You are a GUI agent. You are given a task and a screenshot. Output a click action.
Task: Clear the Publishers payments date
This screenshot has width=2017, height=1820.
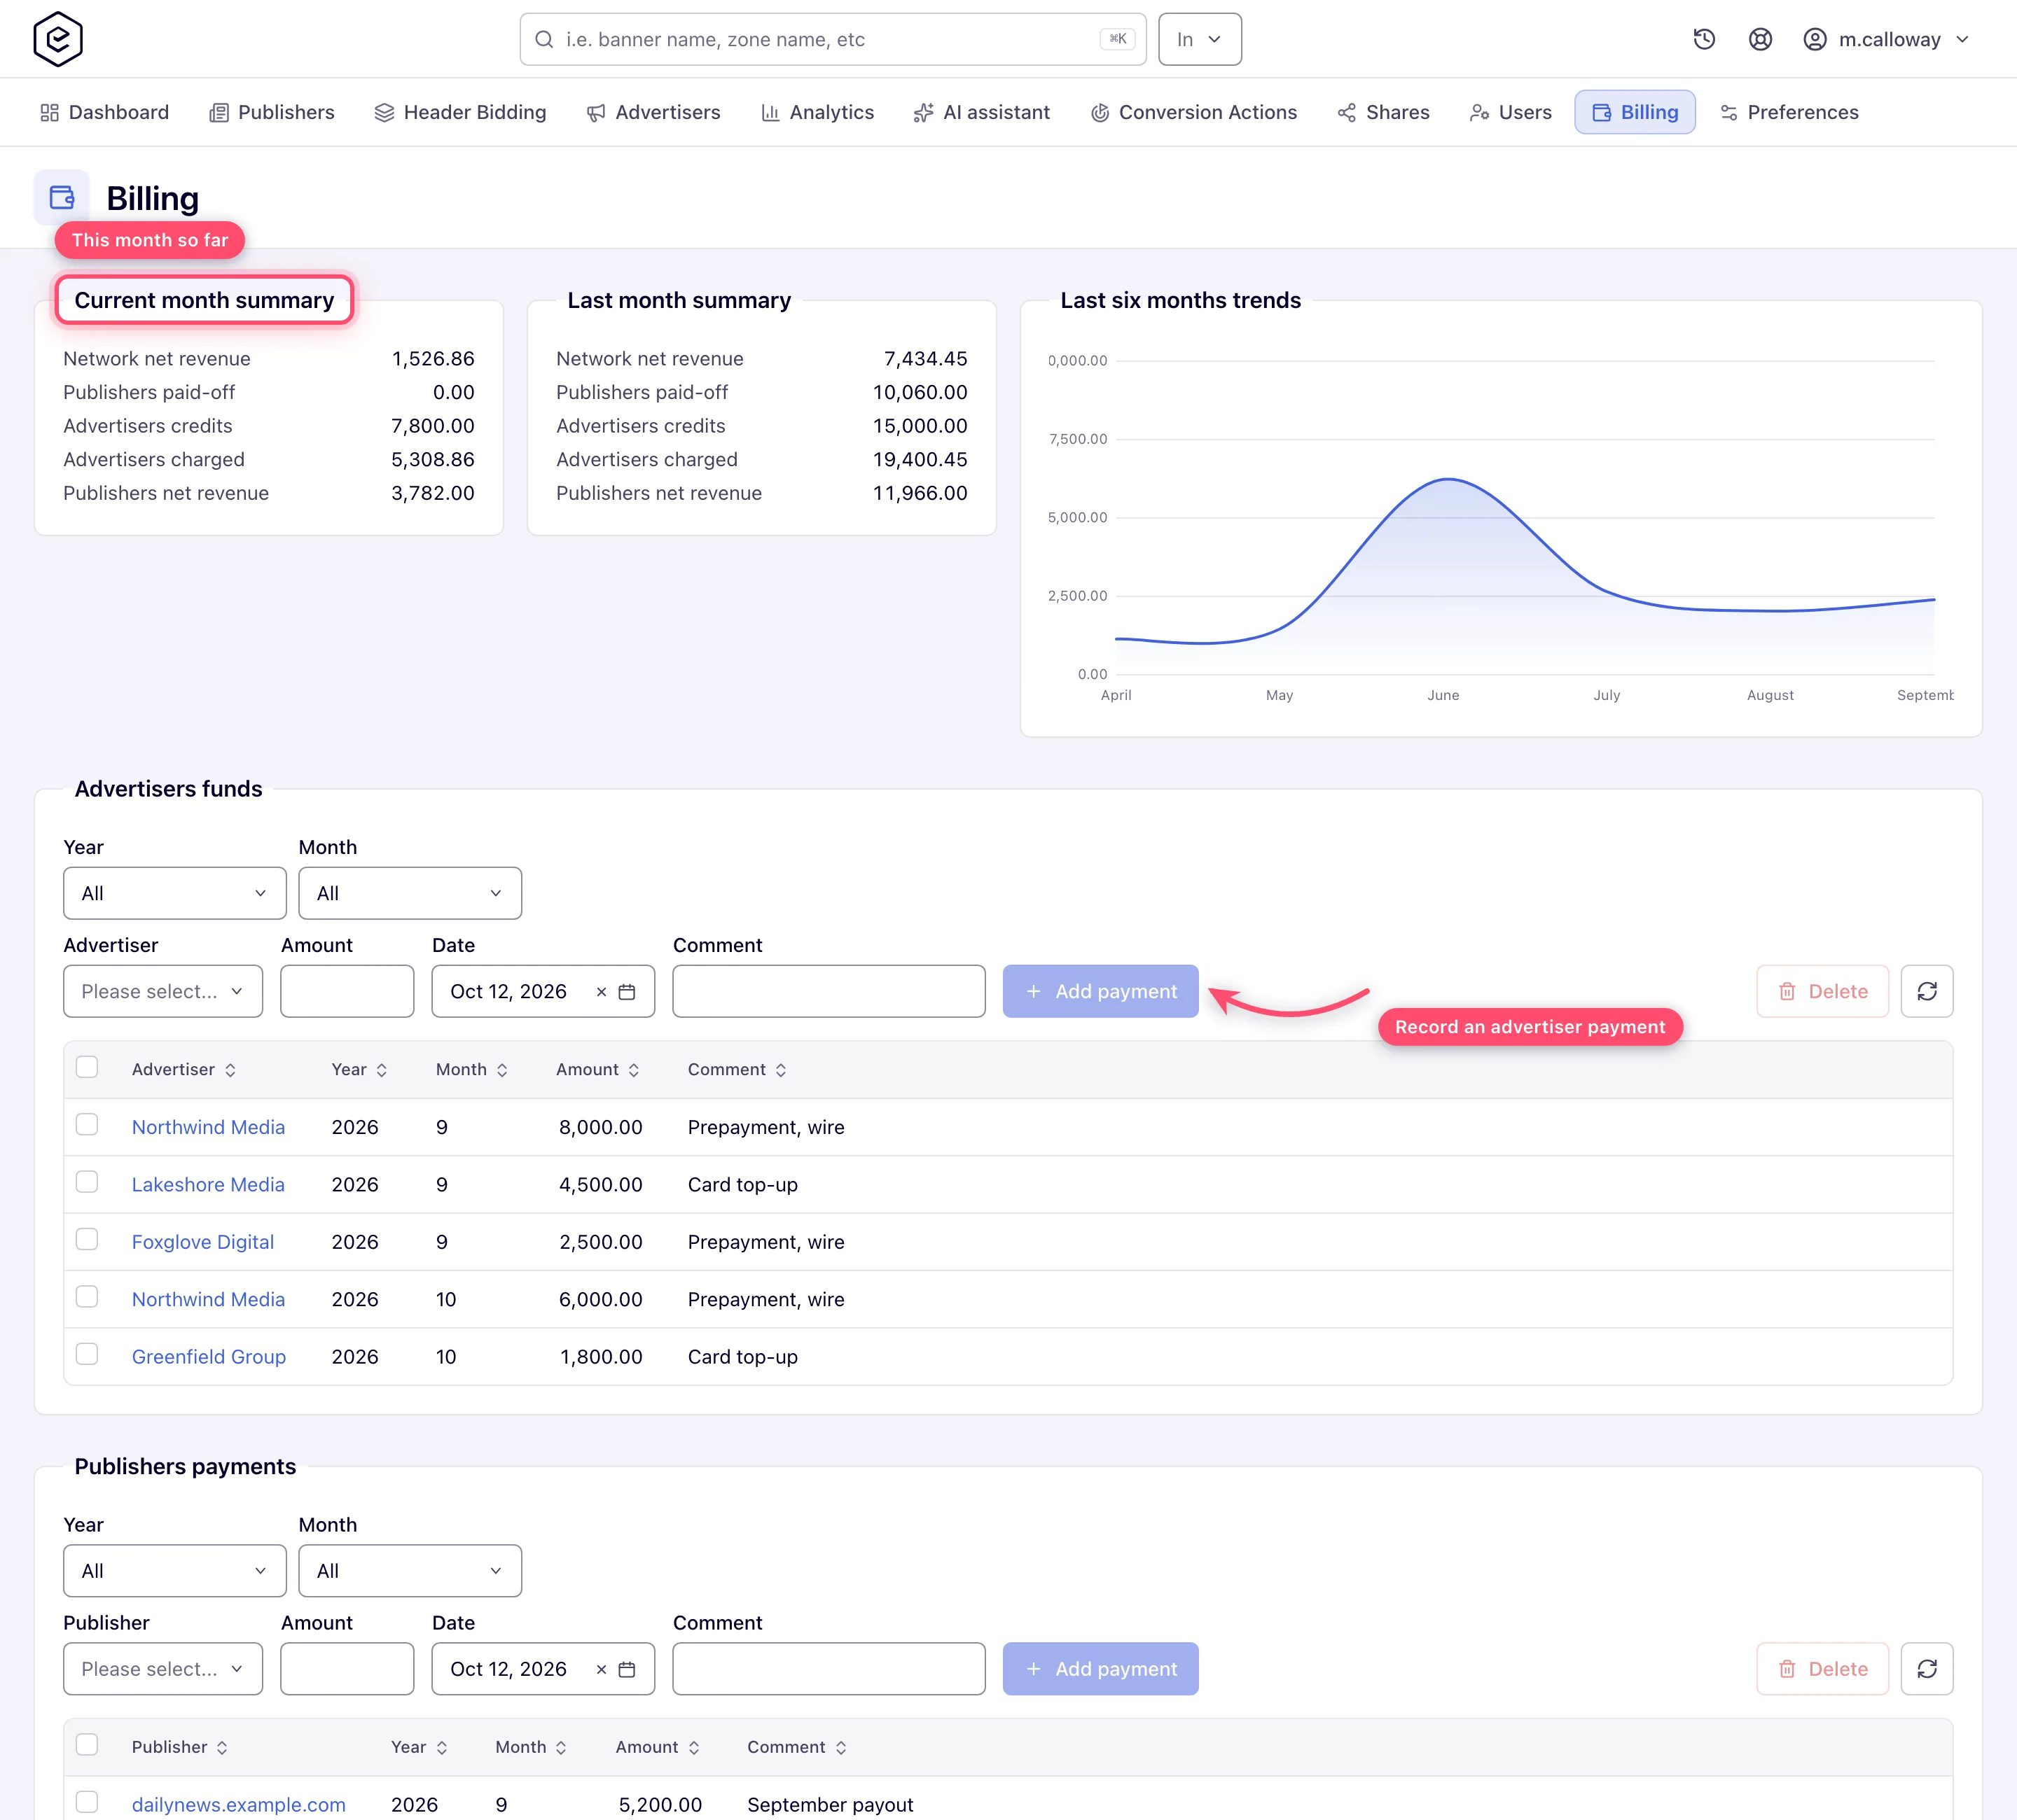[x=602, y=1669]
